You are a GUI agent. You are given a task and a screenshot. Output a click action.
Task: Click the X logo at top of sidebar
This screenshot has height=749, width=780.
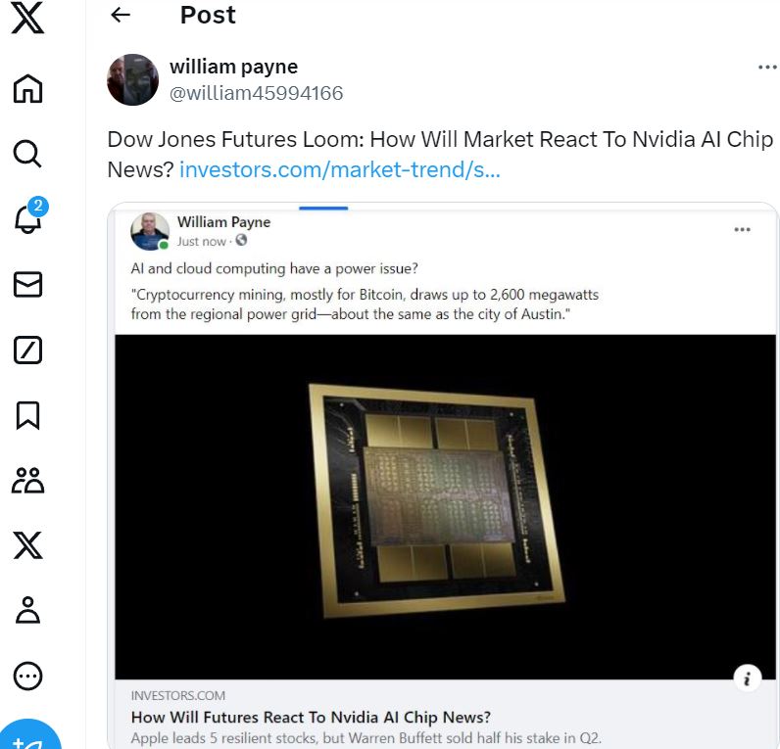(27, 19)
